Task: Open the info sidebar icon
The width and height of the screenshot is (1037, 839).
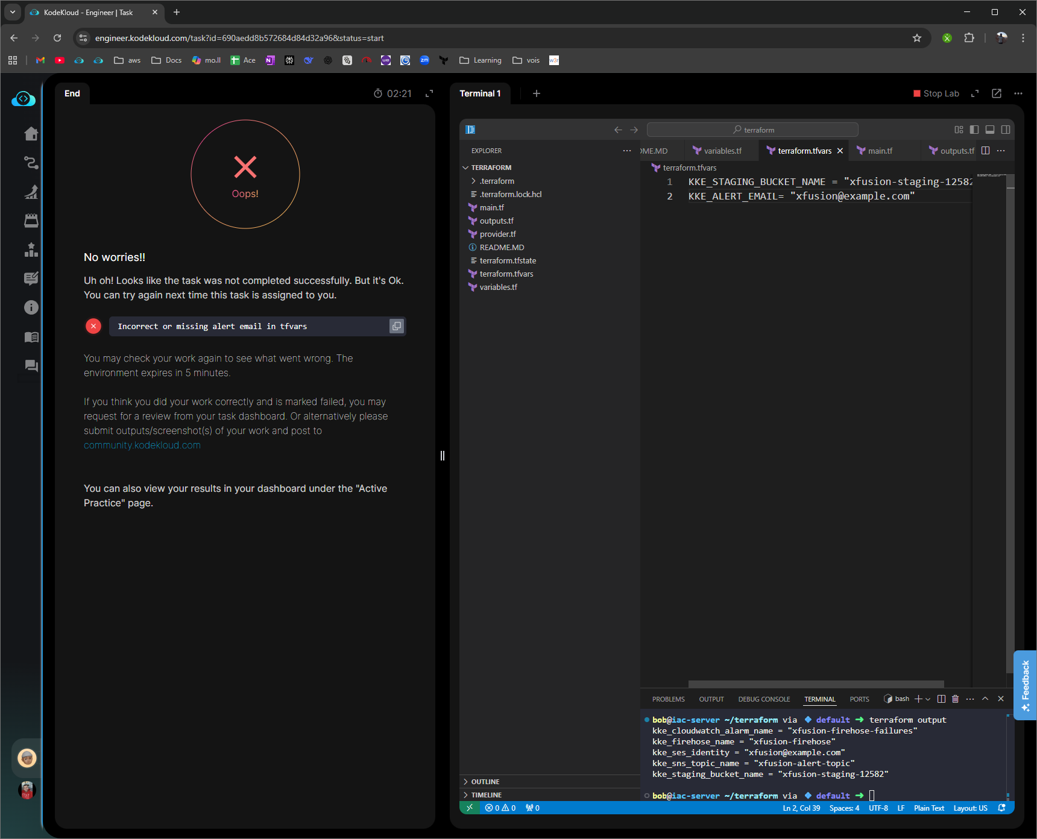Action: [31, 307]
